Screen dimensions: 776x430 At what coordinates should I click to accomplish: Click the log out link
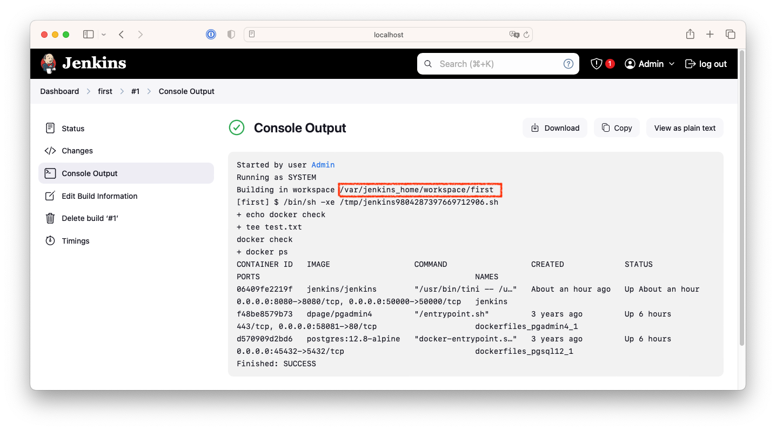pyautogui.click(x=706, y=64)
